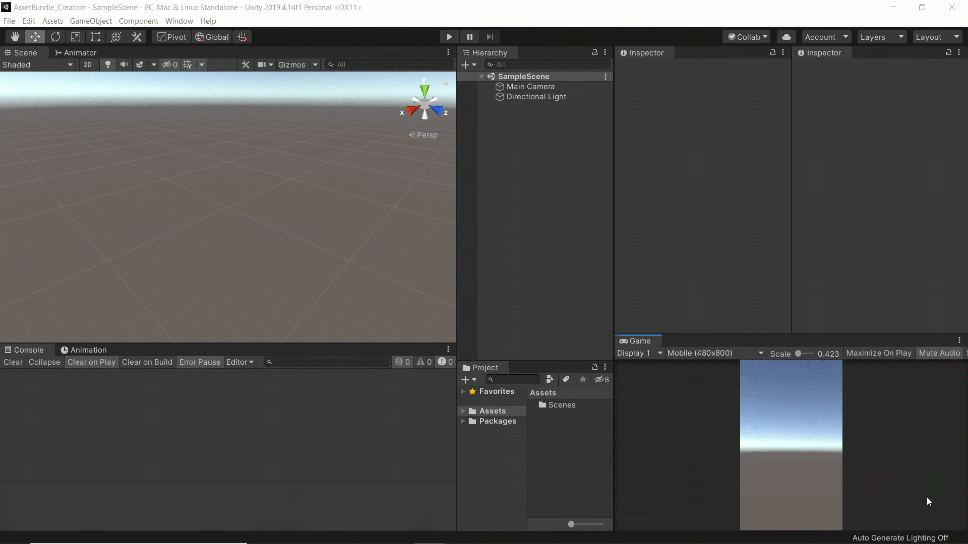Image resolution: width=968 pixels, height=544 pixels.
Task: Select Main Camera in Hierarchy
Action: coord(530,86)
